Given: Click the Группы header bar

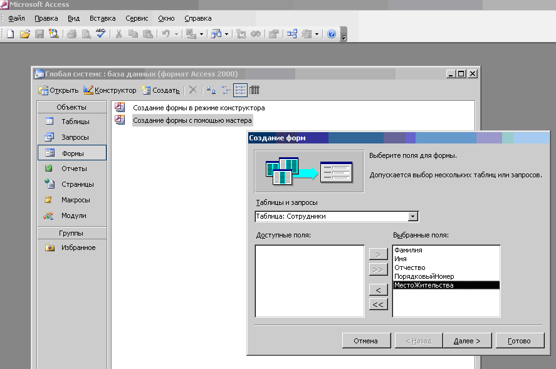Looking at the screenshot, I should pyautogui.click(x=72, y=233).
